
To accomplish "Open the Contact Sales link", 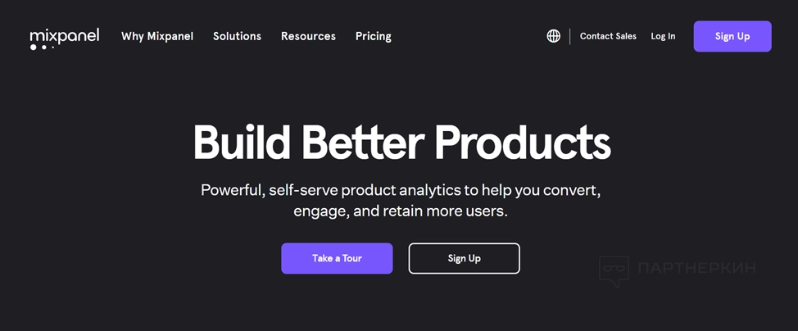I will pyautogui.click(x=608, y=36).
